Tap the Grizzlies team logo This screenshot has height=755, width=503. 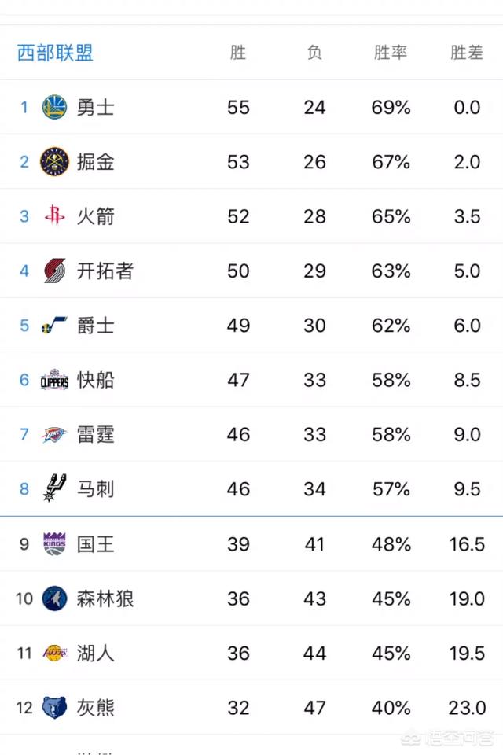coord(54,708)
